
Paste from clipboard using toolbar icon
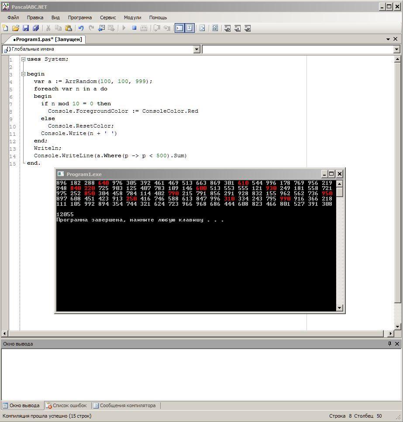pos(69,28)
